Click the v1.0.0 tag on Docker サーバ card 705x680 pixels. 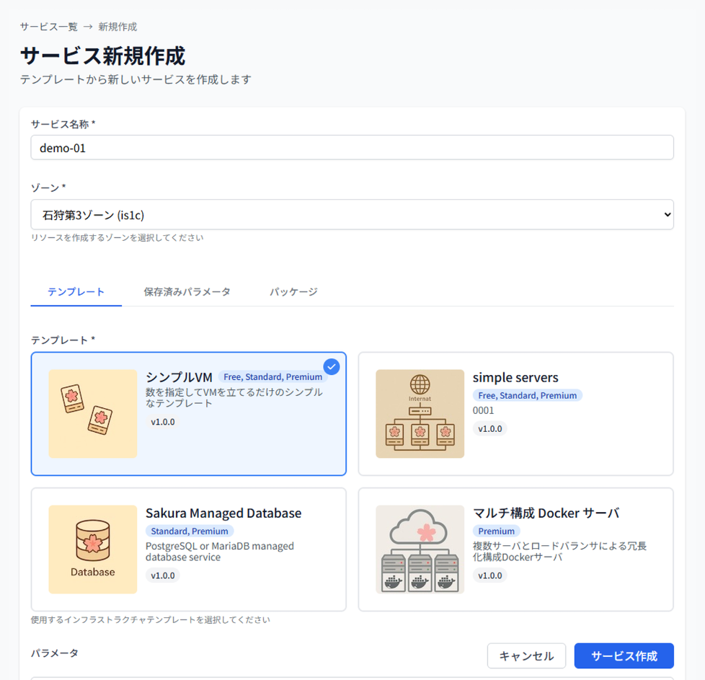click(489, 575)
